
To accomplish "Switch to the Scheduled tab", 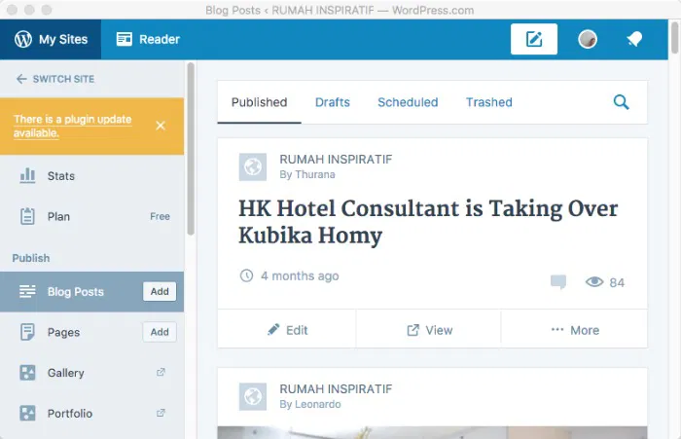I will [x=408, y=102].
